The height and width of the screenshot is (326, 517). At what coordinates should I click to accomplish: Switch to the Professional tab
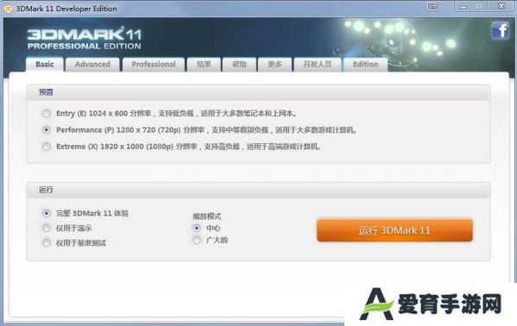click(x=154, y=65)
